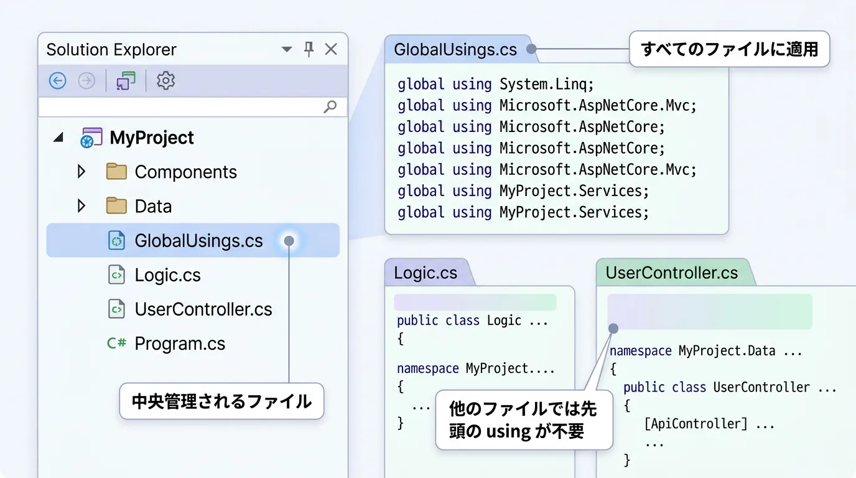Select the UserController.cs tab
Screen dimensions: 856x478
(671, 273)
